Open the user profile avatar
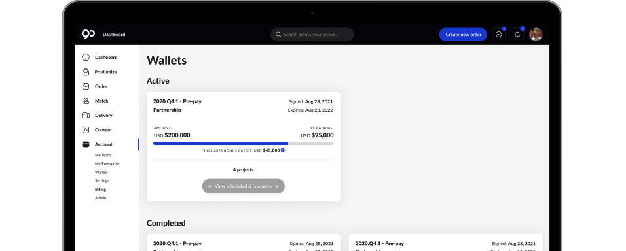This screenshot has height=251, width=626. (536, 34)
